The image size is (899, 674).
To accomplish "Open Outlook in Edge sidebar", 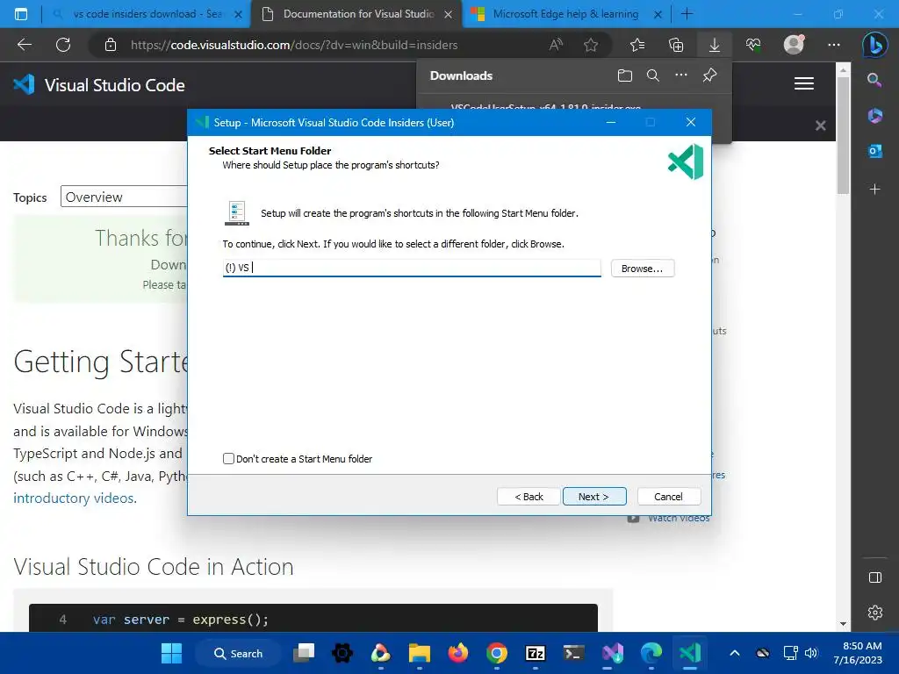I will 874,151.
